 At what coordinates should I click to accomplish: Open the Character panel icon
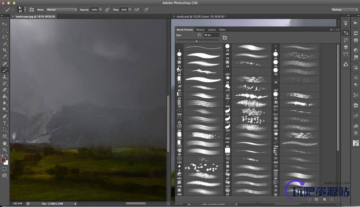coord(356,78)
